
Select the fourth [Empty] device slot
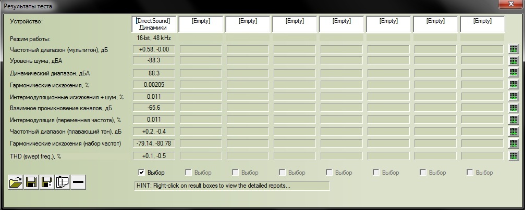coord(341,24)
